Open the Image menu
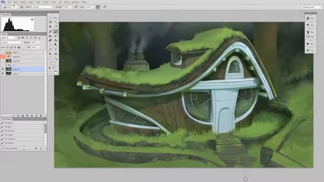 pyautogui.click(x=23, y=2)
